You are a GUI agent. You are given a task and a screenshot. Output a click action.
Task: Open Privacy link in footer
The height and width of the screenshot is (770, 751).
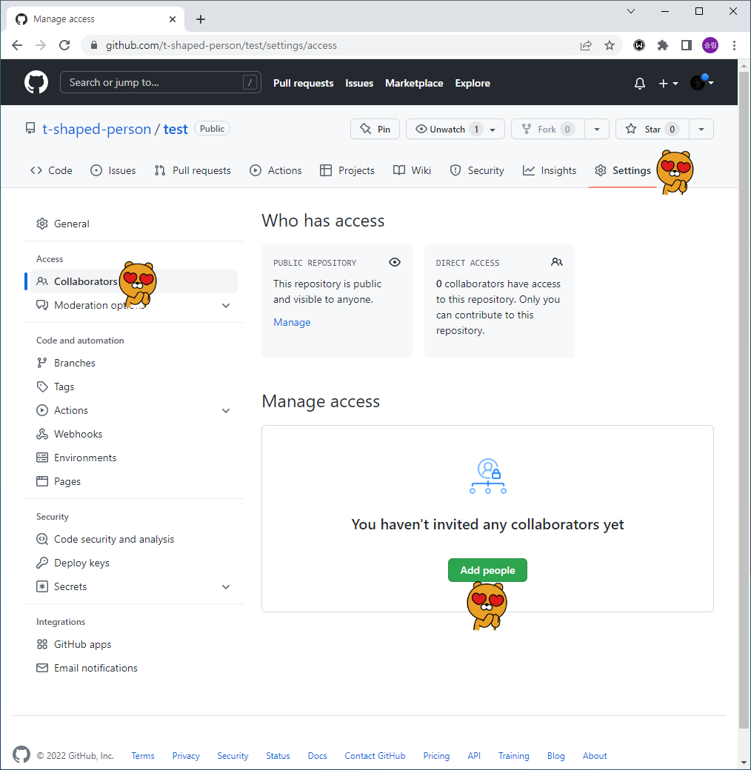click(186, 756)
